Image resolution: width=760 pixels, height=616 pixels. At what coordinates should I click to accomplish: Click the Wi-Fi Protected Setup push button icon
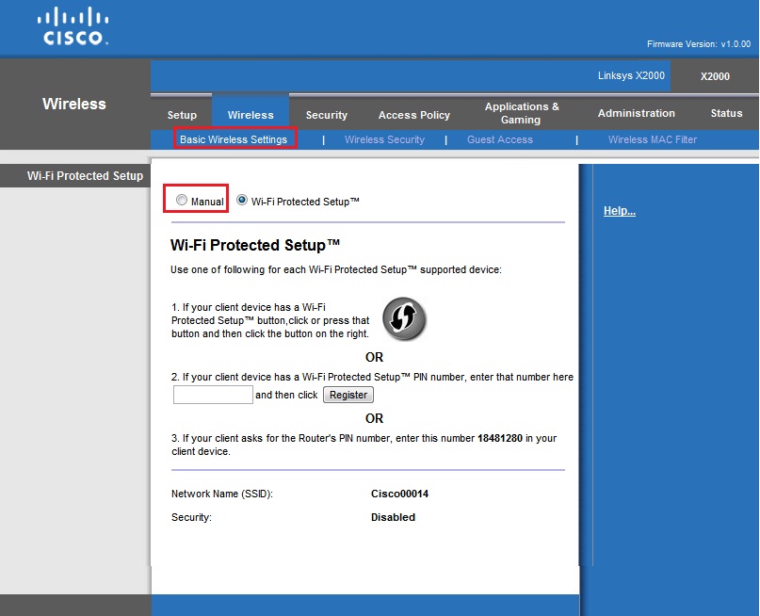pos(404,319)
